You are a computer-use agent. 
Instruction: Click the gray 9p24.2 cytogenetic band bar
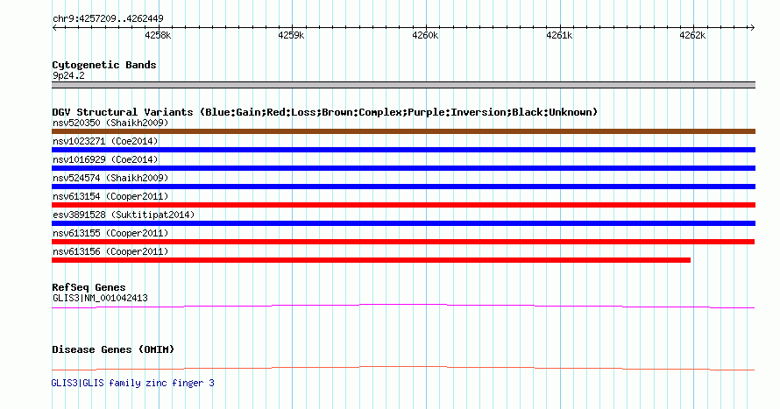[403, 85]
